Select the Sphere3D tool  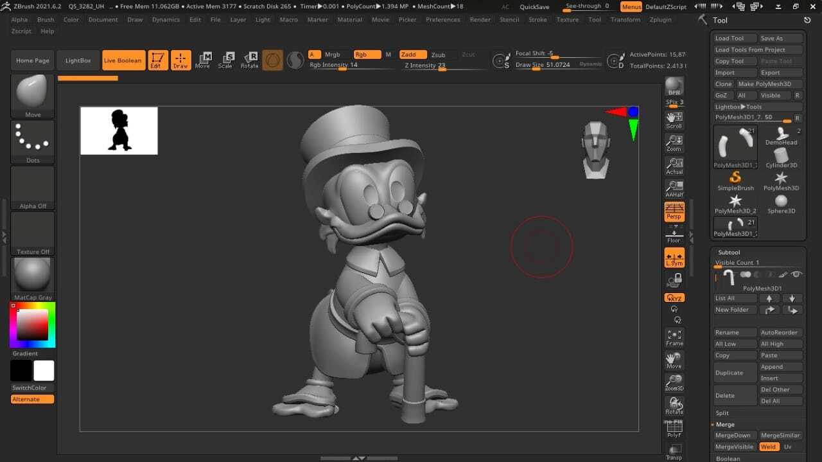coord(781,204)
